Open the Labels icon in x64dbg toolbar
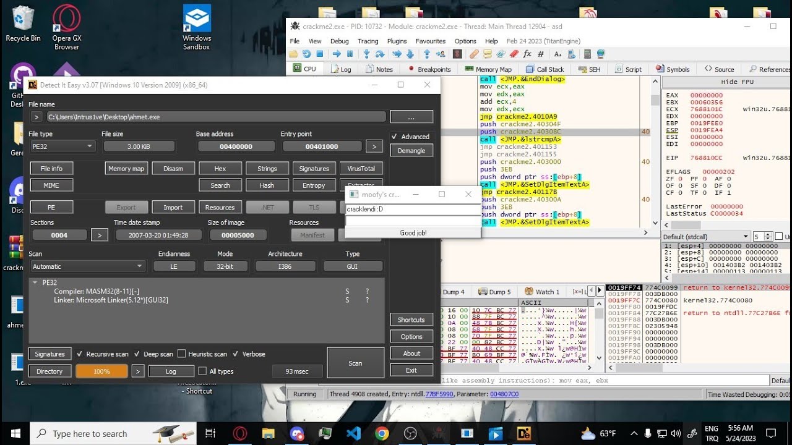 tap(501, 54)
